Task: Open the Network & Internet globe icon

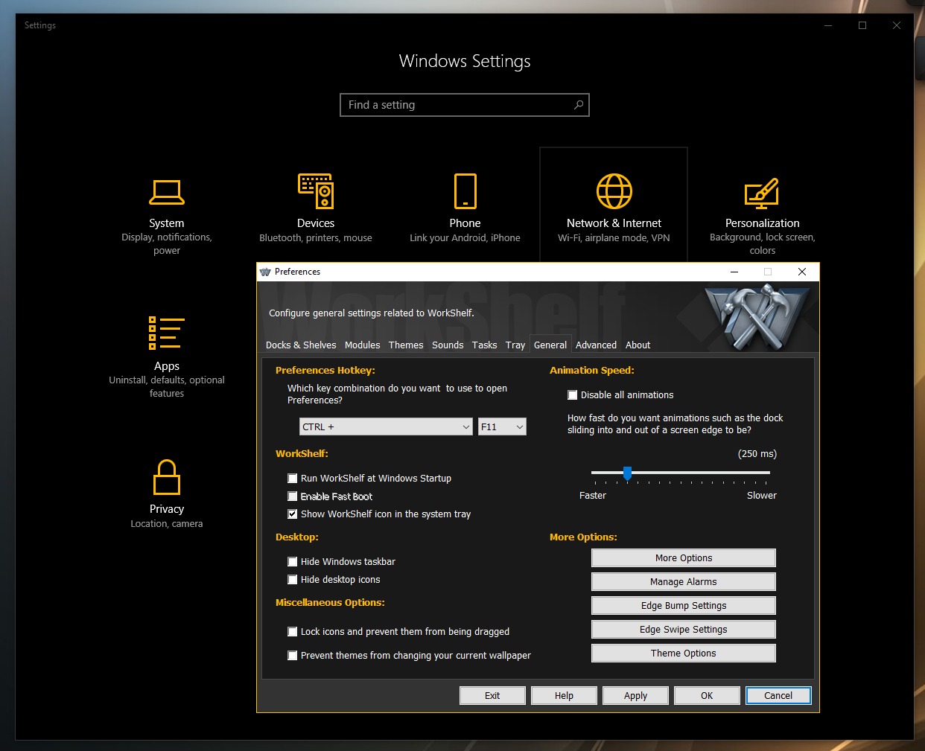Action: (614, 191)
